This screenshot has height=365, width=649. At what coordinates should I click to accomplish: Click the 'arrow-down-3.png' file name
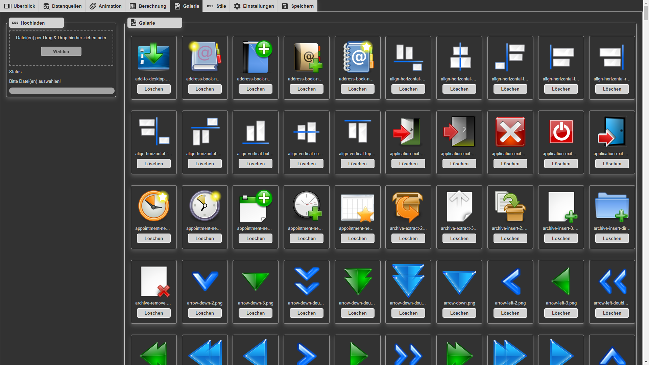(x=256, y=303)
